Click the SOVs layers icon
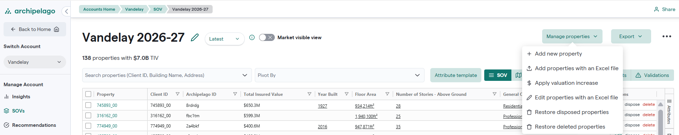Viewport: 679px width, 135px height. pos(6,111)
